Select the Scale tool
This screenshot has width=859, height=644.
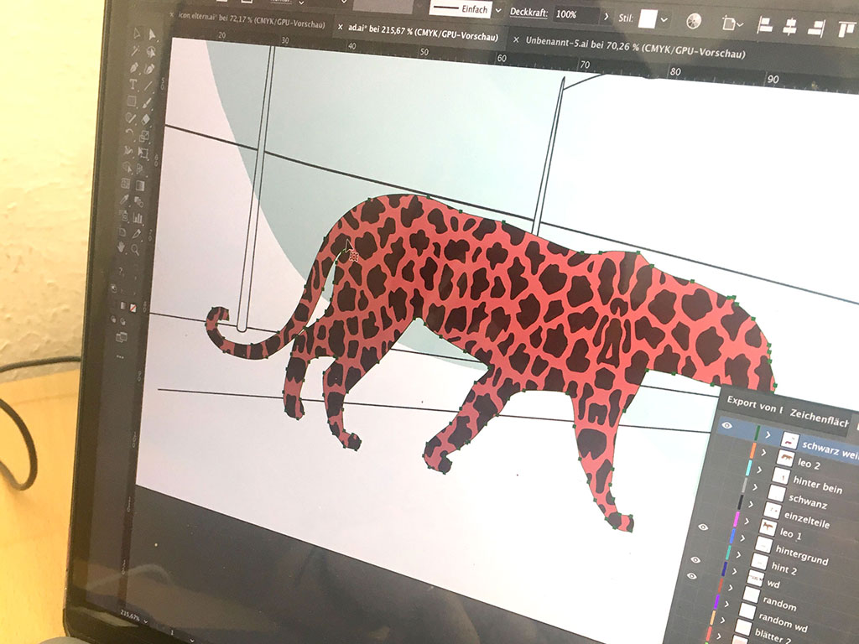[x=144, y=136]
